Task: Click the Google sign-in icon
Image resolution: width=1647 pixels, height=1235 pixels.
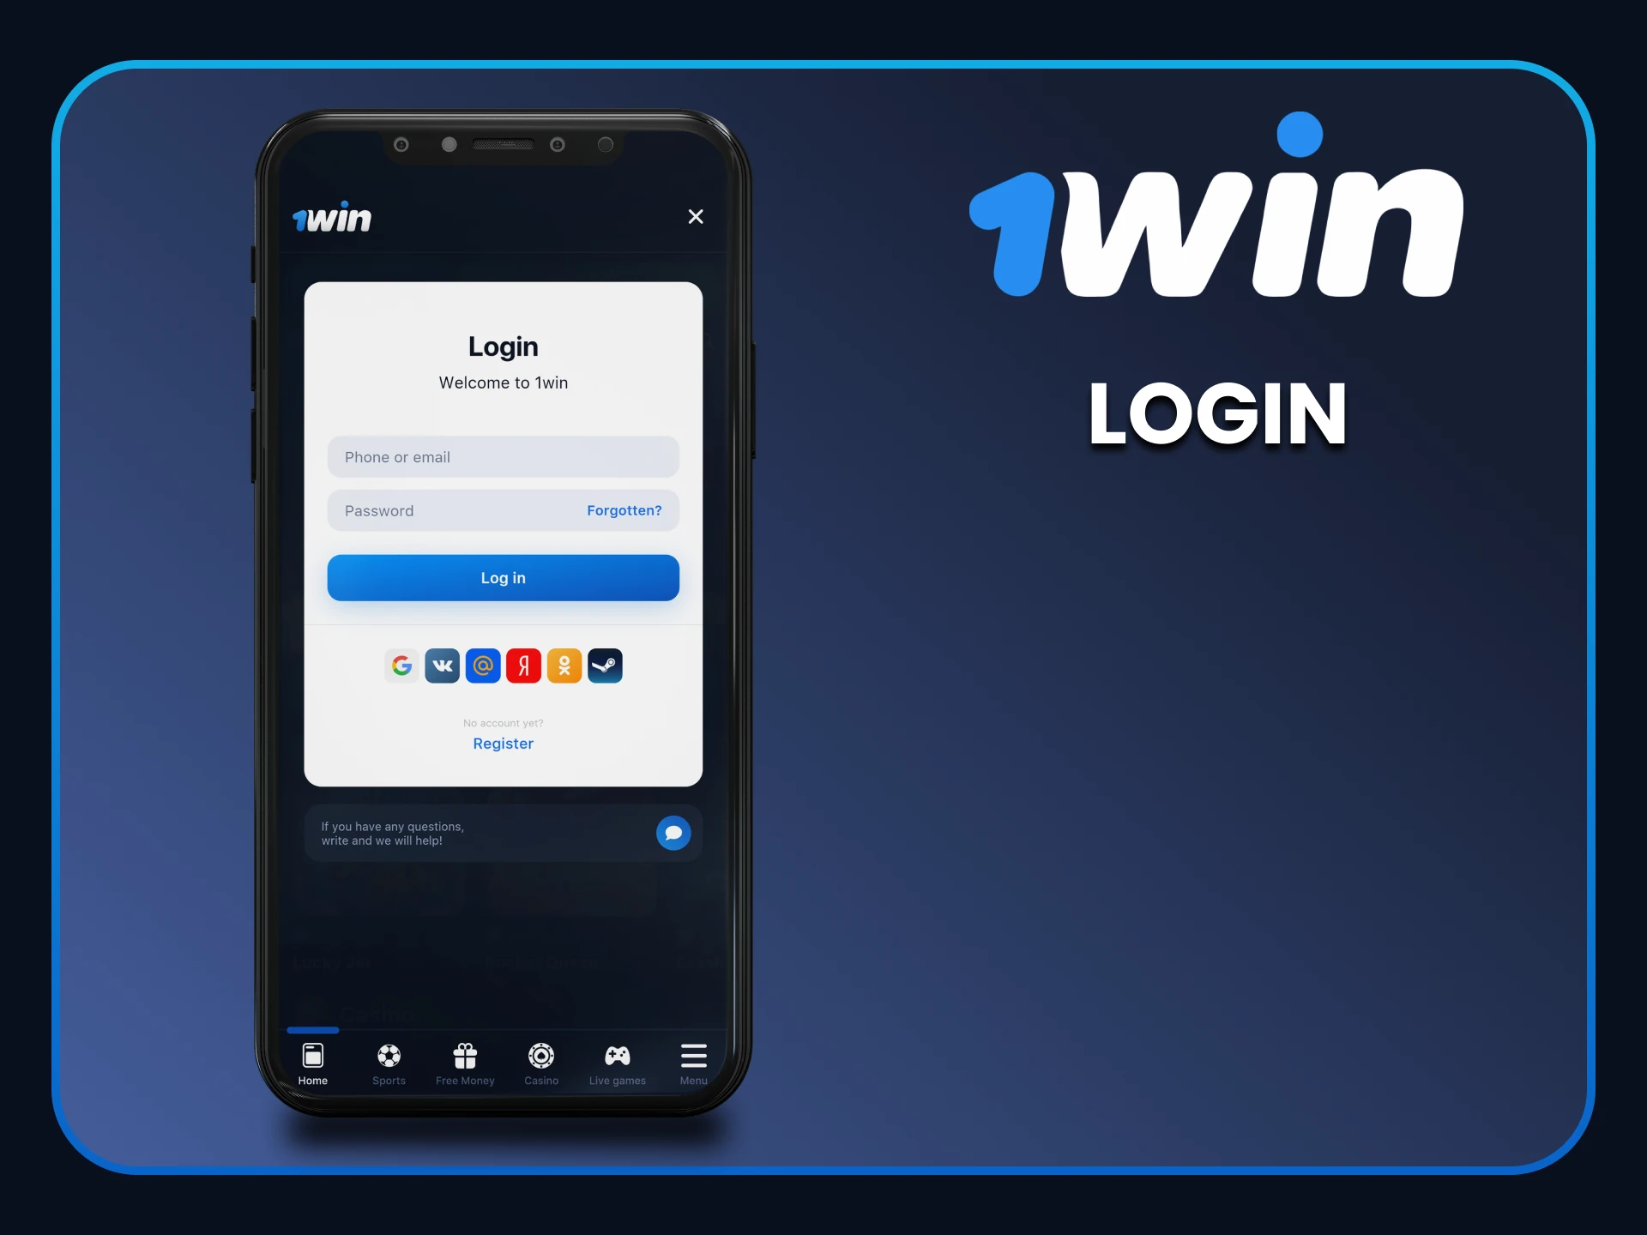Action: (x=402, y=666)
